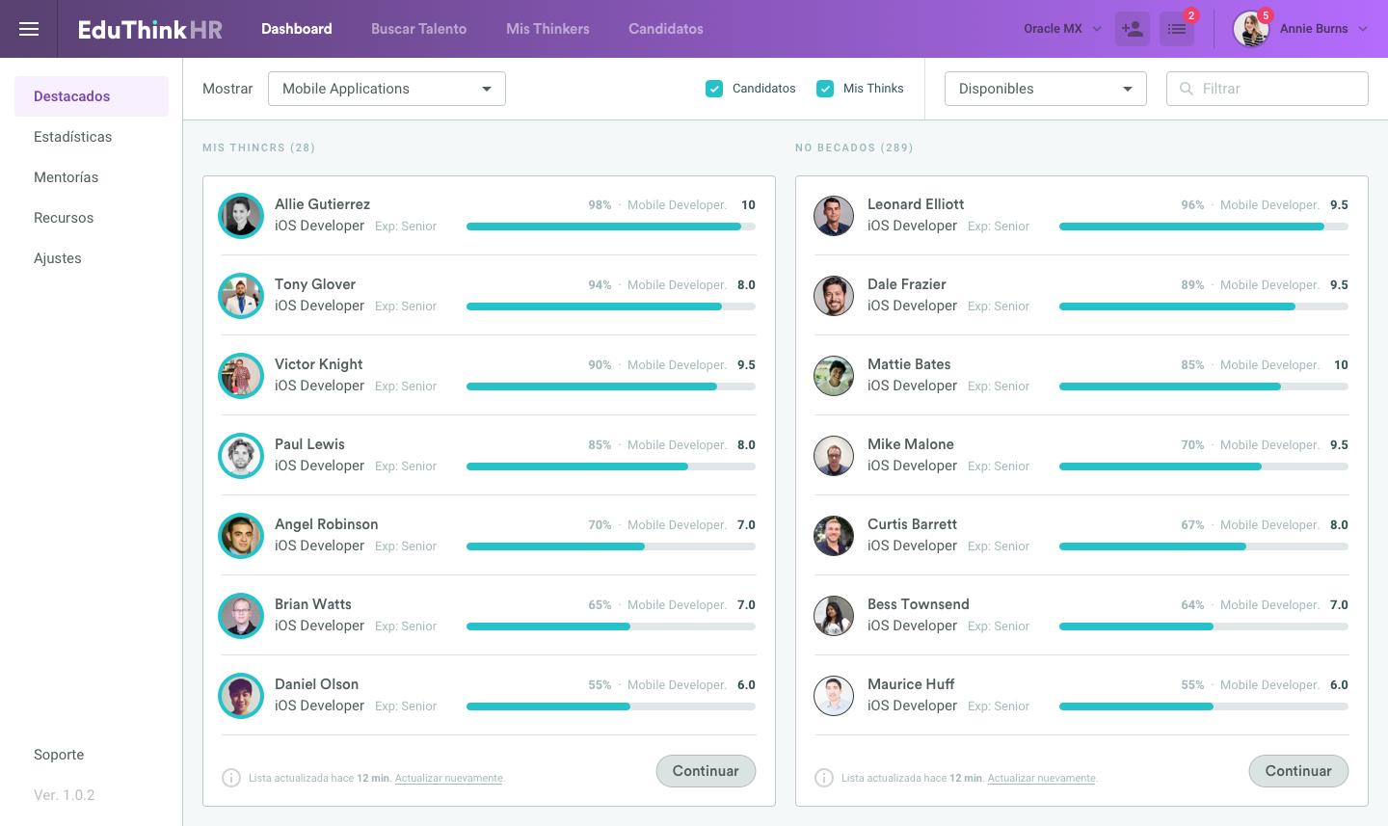The image size is (1388, 826).
Task: Click Actualizar nuevamente in No Becados panel
Action: click(1042, 778)
